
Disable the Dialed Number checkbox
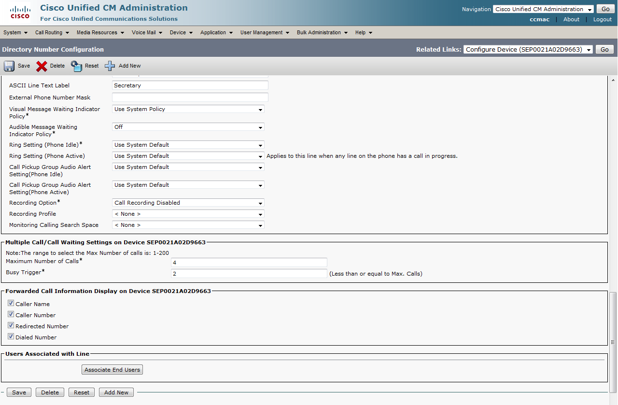point(11,337)
